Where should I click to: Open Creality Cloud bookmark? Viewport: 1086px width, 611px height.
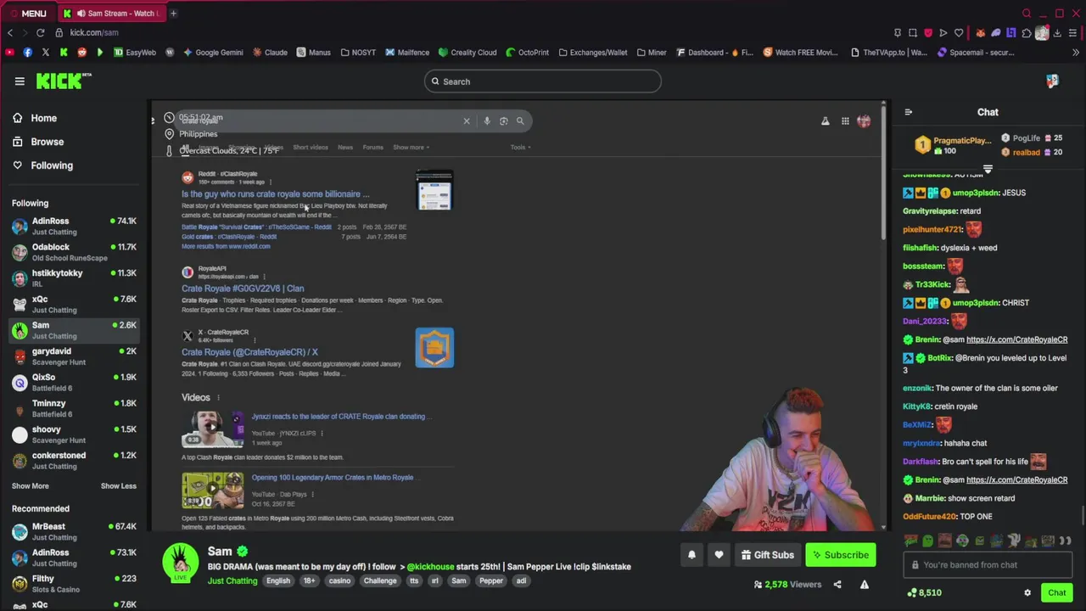467,53
